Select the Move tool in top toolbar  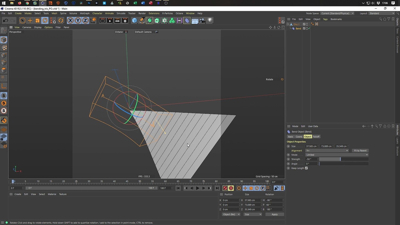(x=30, y=21)
